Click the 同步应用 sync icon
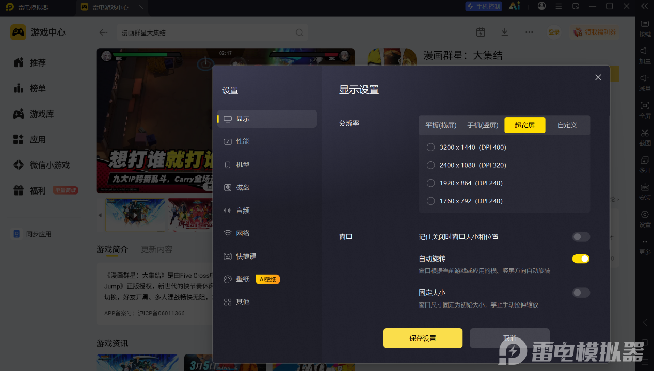This screenshot has height=371, width=654. [x=17, y=234]
